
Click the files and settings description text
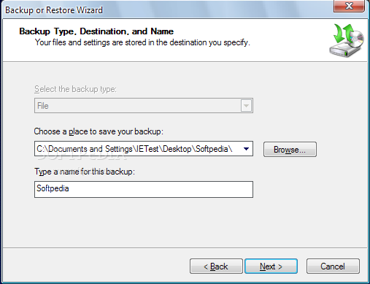tap(142, 42)
